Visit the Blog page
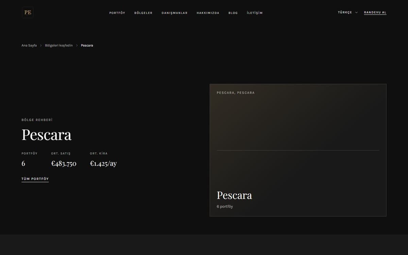This screenshot has height=255, width=408. [x=233, y=13]
